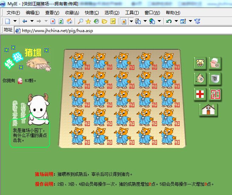Bathe pigs with the 浴 button
The width and height of the screenshot is (232, 195).
click(x=200, y=79)
